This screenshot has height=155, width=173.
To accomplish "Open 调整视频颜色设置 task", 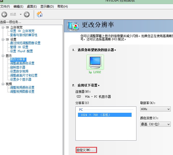I will [x=22, y=87].
